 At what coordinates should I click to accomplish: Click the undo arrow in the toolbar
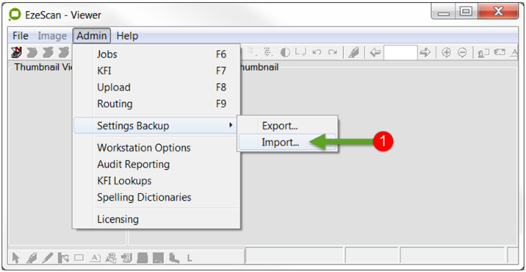pyautogui.click(x=316, y=52)
